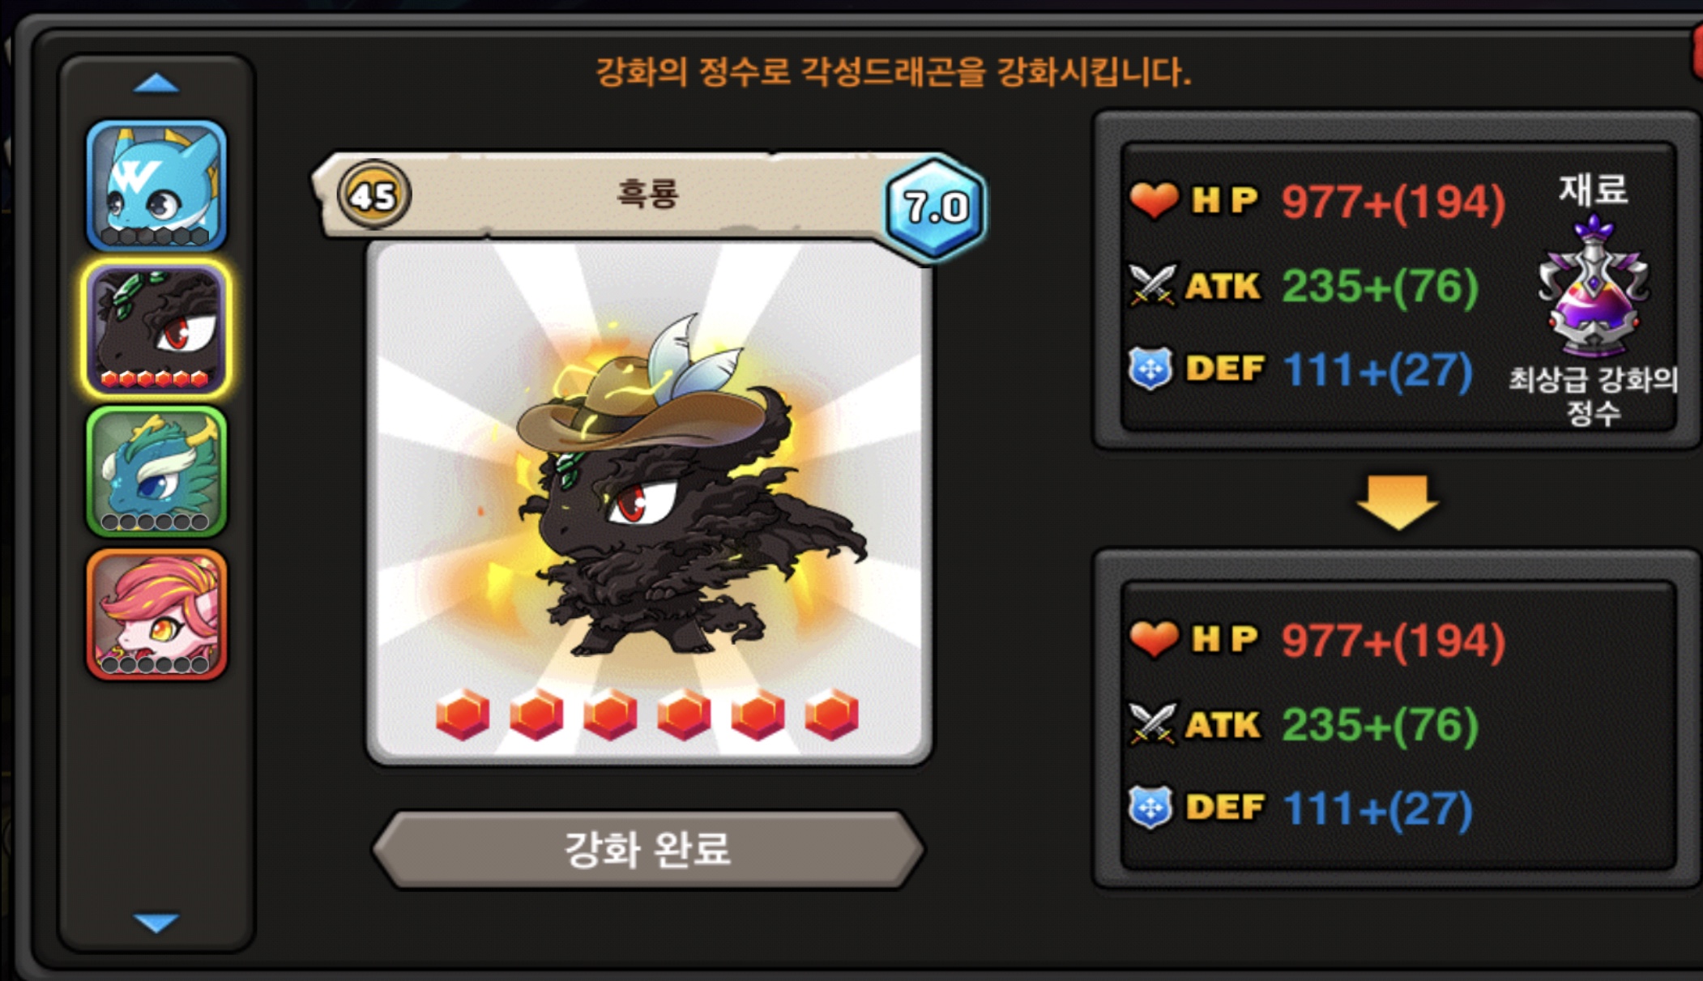This screenshot has width=1703, height=981.
Task: Click the DEF shield icon in lower stats
Action: (x=1150, y=808)
